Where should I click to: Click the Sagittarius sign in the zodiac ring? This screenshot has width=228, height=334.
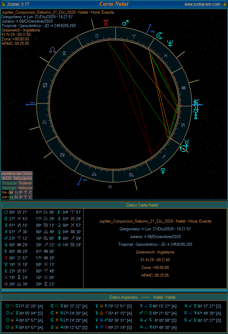tap(163, 157)
